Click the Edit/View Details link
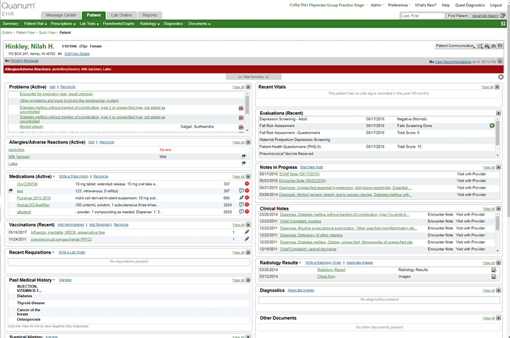Image resolution: width=510 pixels, height=338 pixels. (77, 54)
